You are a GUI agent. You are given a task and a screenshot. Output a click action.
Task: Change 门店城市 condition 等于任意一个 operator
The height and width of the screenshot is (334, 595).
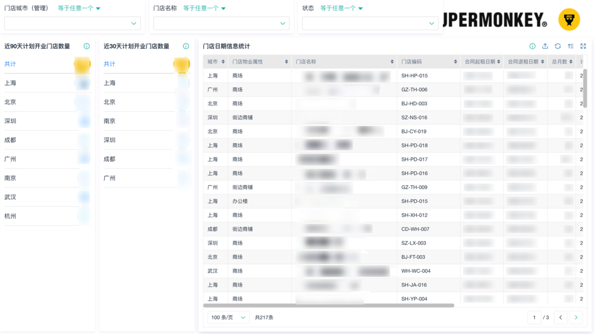click(x=79, y=8)
